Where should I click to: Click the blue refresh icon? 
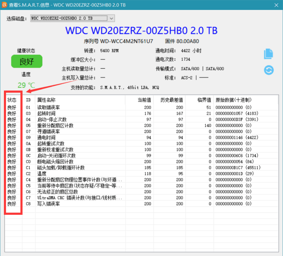(x=269, y=70)
